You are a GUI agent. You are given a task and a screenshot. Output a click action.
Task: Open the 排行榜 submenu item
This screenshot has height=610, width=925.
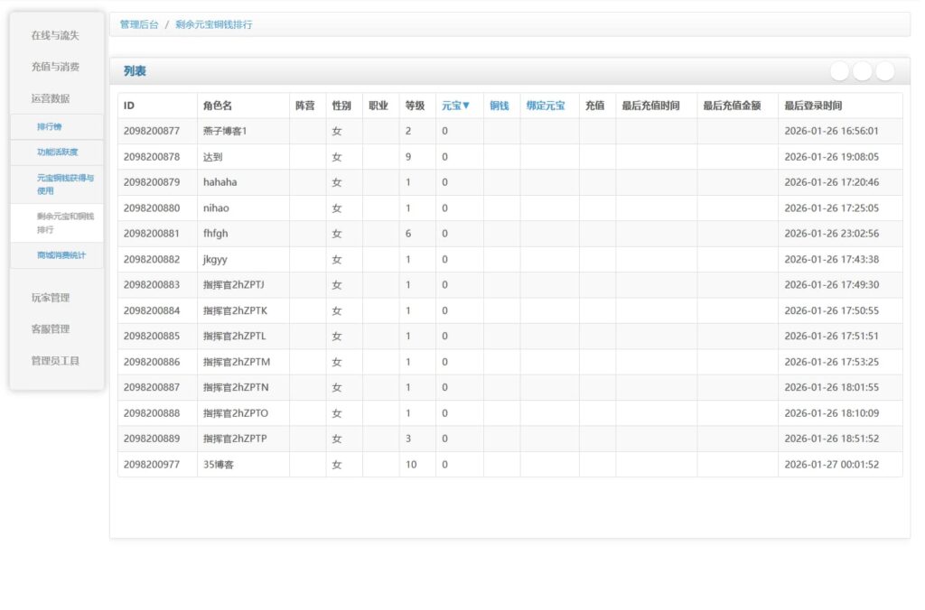(50, 127)
